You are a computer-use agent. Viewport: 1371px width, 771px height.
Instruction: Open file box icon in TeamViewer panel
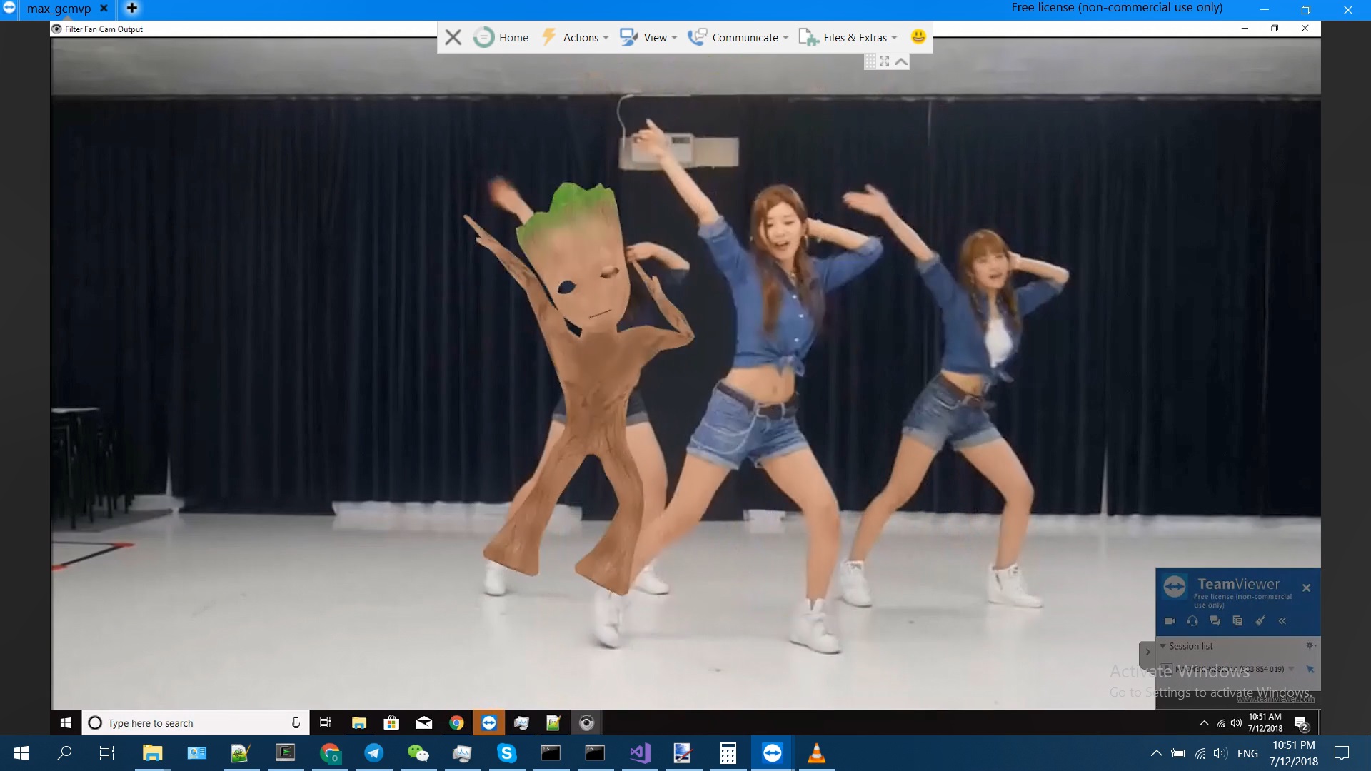pyautogui.click(x=1237, y=621)
